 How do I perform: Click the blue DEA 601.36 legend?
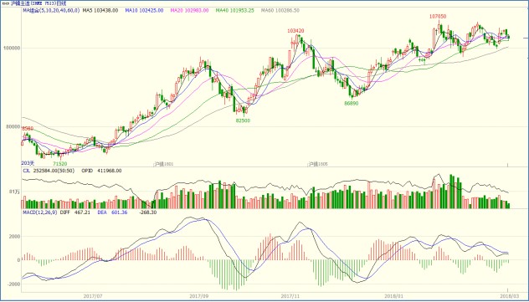(x=112, y=212)
